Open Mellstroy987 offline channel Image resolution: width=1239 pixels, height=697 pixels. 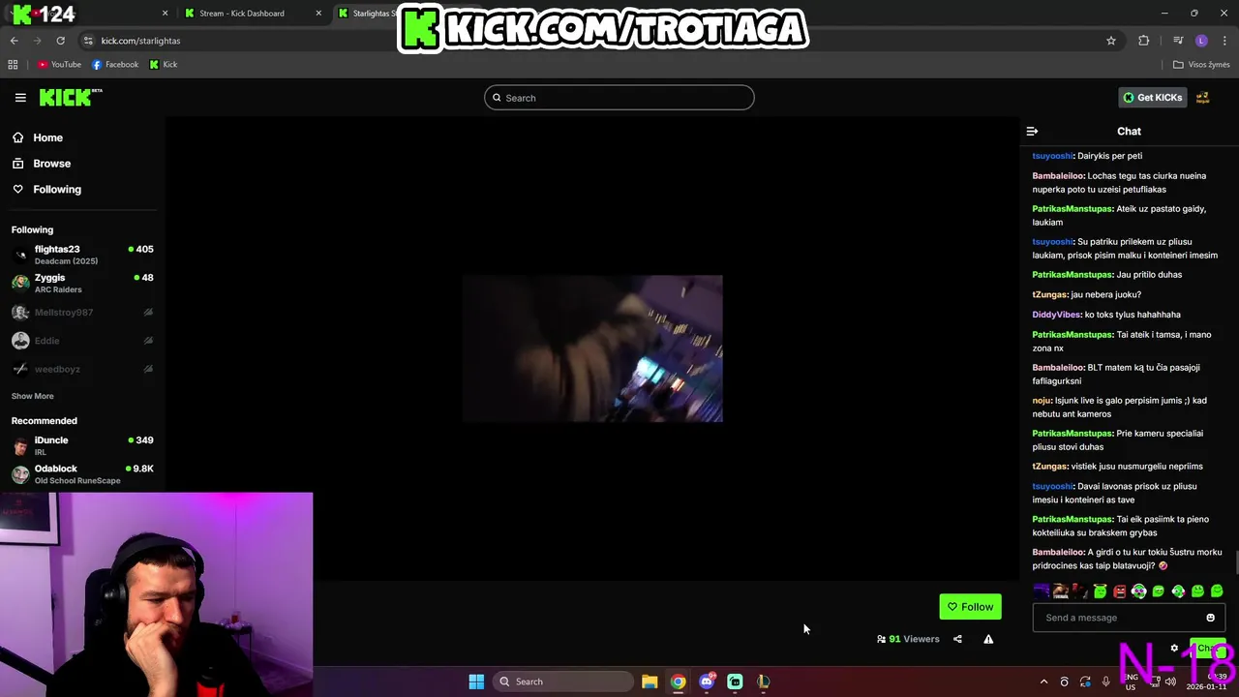[82, 313]
